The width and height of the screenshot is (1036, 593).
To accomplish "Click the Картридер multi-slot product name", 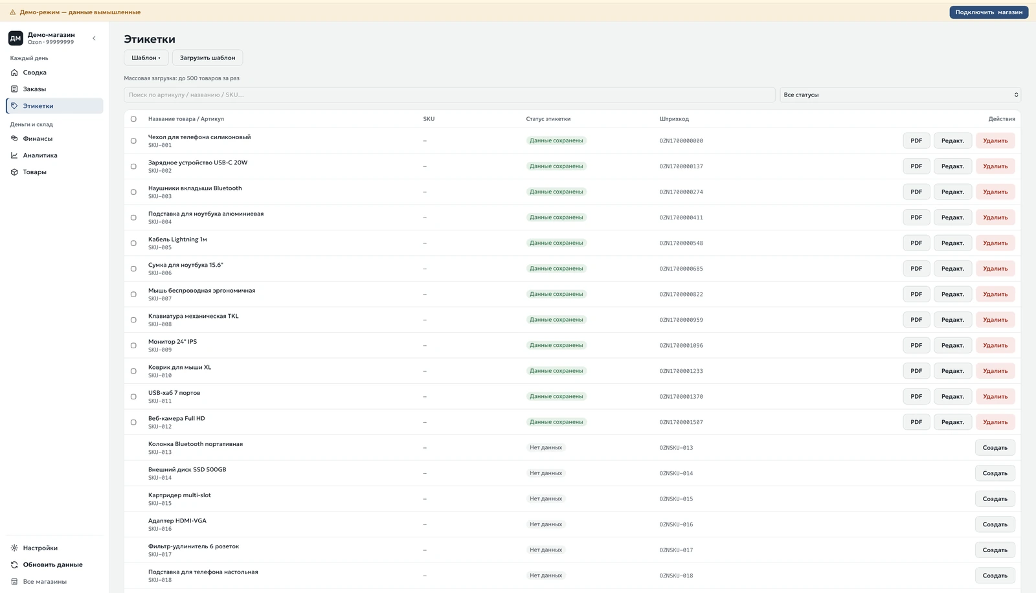I will 179,495.
